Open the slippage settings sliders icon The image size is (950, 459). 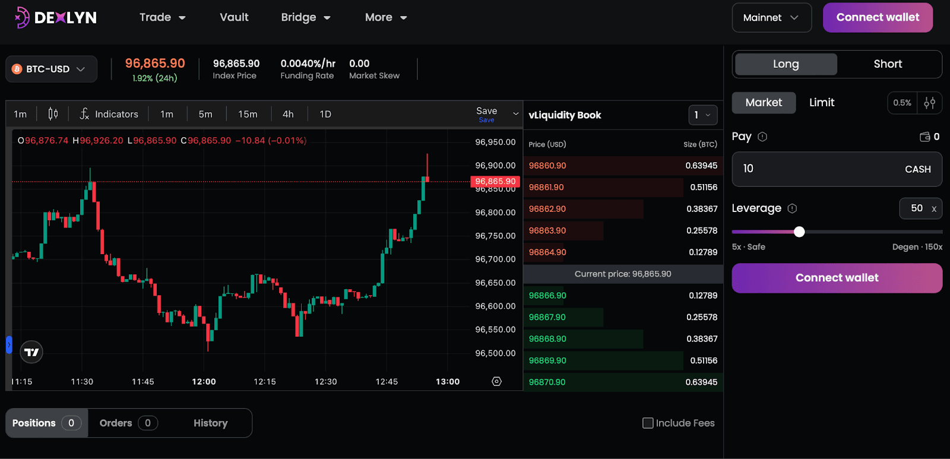coord(929,103)
